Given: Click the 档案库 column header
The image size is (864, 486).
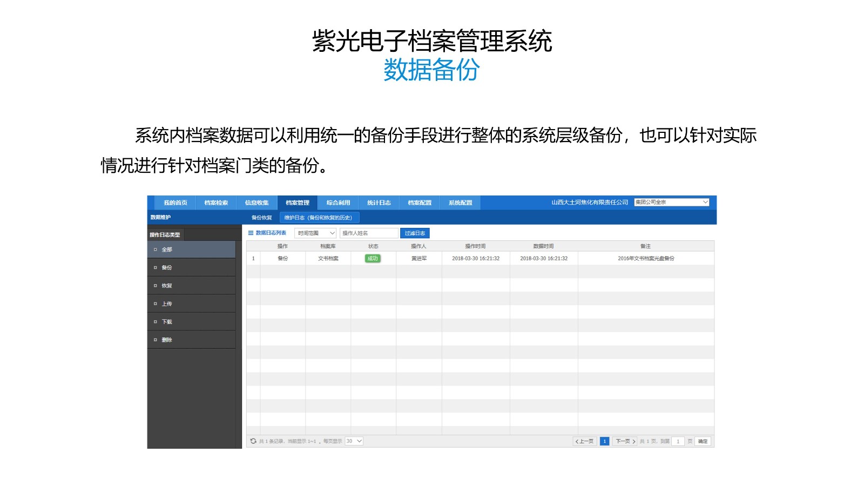Looking at the screenshot, I should pos(328,246).
